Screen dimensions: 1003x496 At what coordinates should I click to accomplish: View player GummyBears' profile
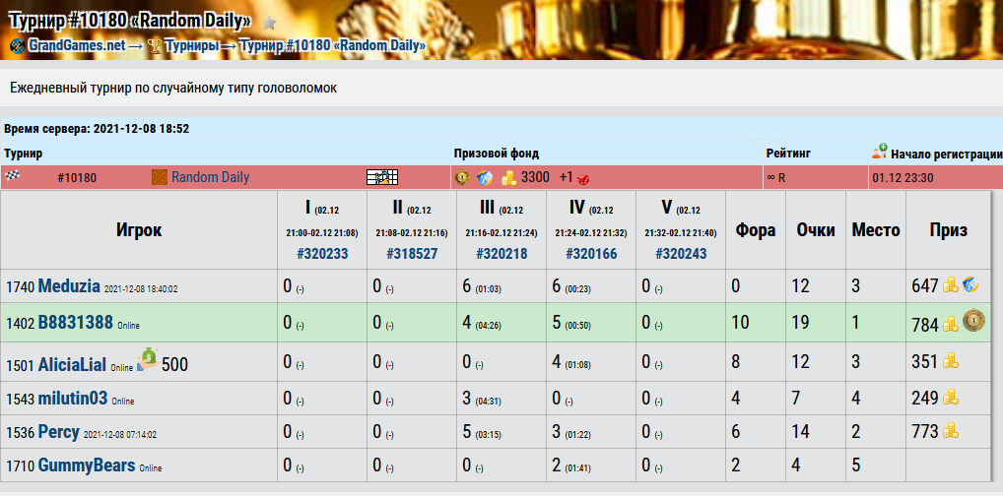coord(87,465)
